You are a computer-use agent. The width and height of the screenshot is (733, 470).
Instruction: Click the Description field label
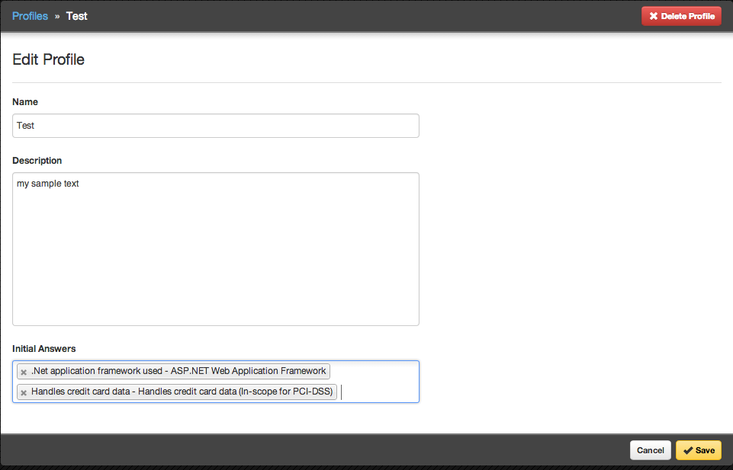37,161
